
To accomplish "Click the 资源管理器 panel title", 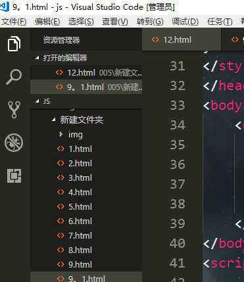I will pos(61,40).
